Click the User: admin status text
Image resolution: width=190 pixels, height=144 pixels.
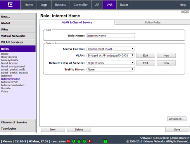point(59,141)
